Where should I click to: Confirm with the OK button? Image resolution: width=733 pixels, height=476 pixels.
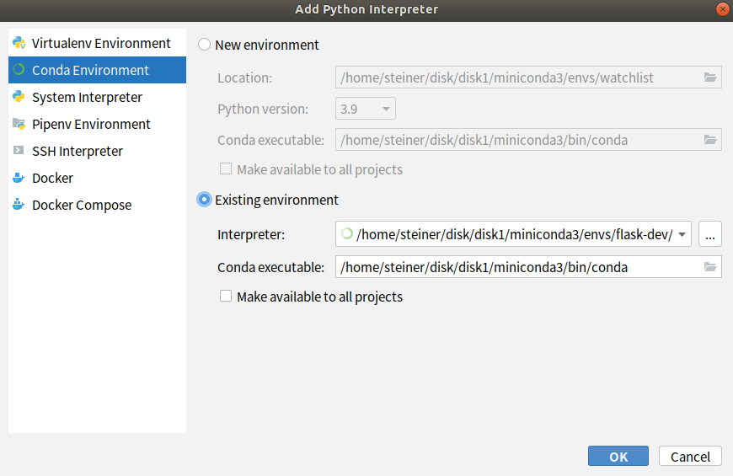618,456
